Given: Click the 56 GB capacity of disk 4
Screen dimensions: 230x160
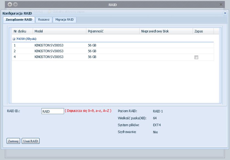Looking at the screenshot, I should 92,57.
